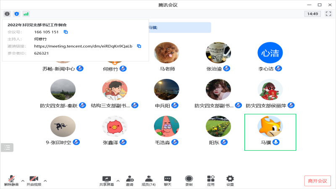Check the green network signal icon

[x=26, y=14]
